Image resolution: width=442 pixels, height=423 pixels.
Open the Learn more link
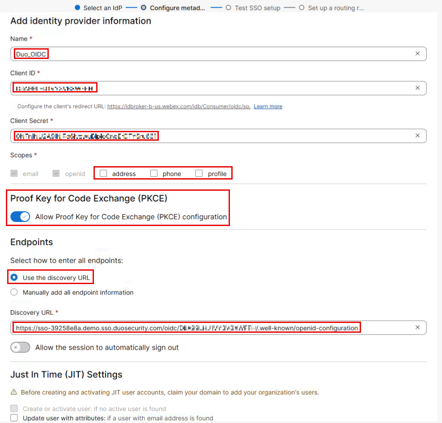pyautogui.click(x=268, y=106)
